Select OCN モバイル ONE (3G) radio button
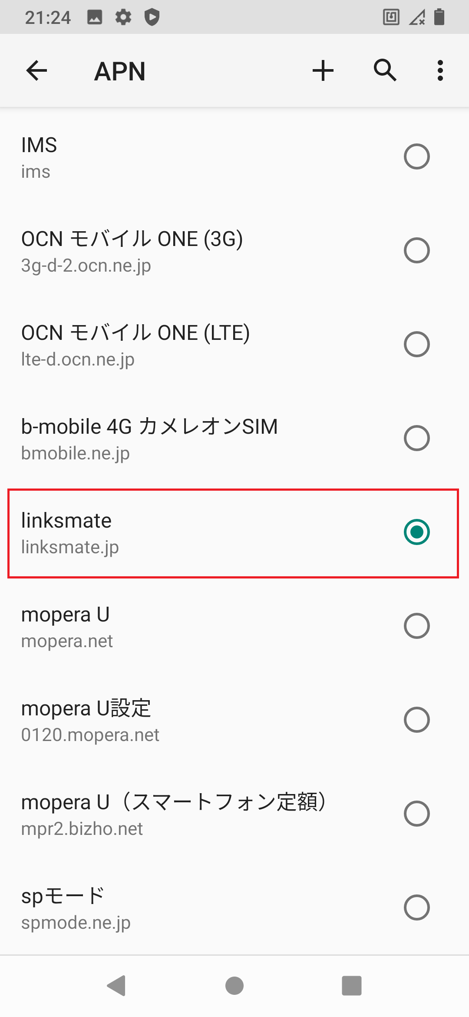The height and width of the screenshot is (1017, 469). coord(417,250)
